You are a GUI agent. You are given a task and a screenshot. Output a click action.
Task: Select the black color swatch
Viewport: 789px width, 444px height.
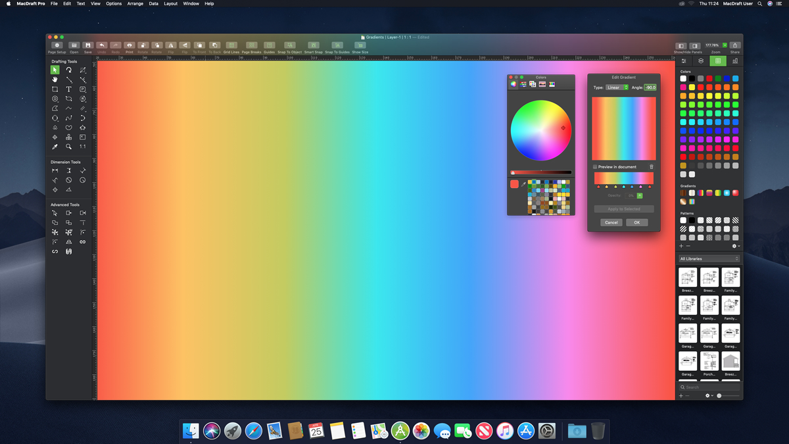point(692,79)
